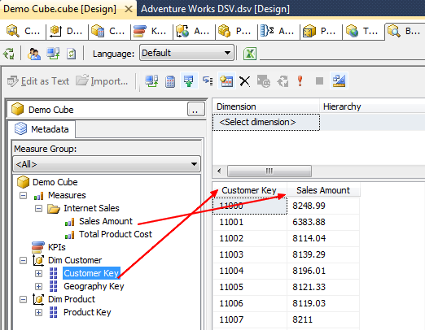Image resolution: width=425 pixels, height=330 pixels.
Task: Select the cell showing 8121.33
Action: coord(323,287)
